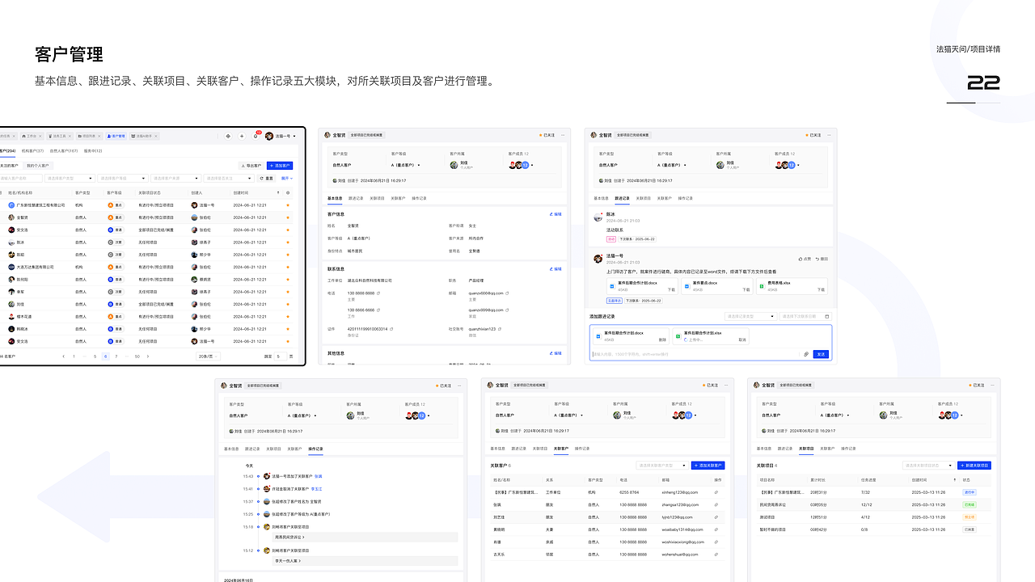Open the 法猫AI助手 top tab
This screenshot has height=582, width=1035.
pyautogui.click(x=145, y=136)
